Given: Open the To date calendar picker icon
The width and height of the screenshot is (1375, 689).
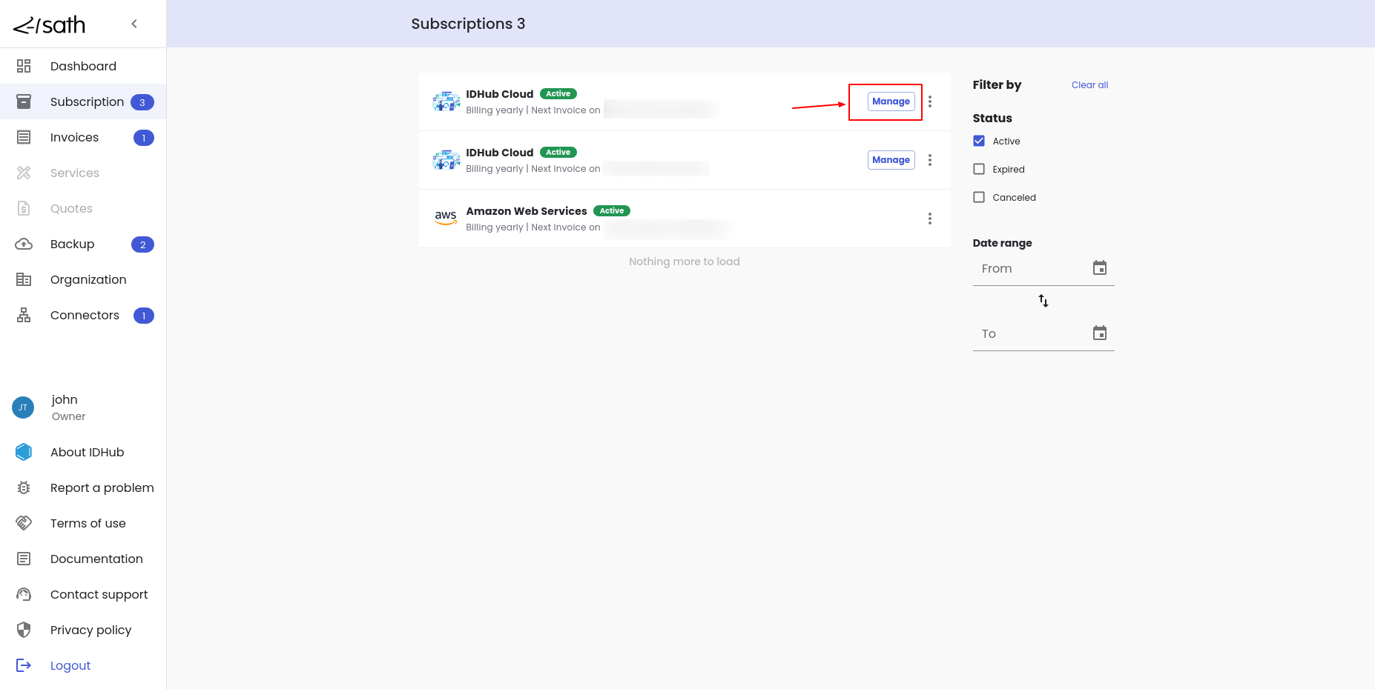Looking at the screenshot, I should coord(1099,333).
